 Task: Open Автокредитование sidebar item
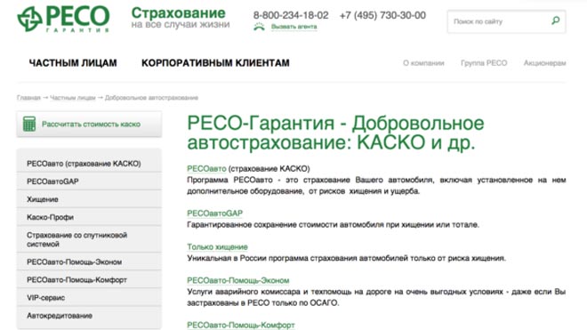point(89,316)
